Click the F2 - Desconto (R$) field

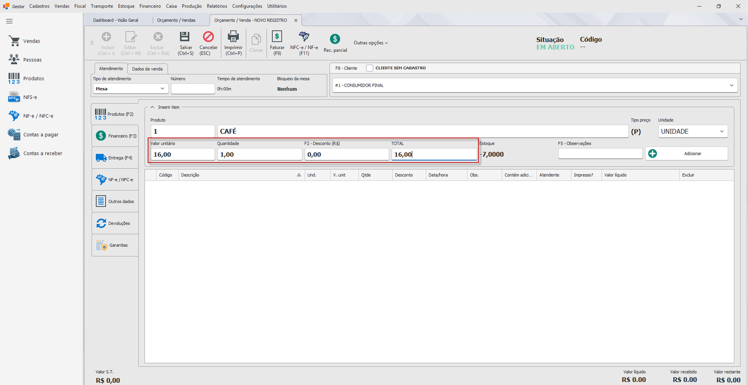click(x=346, y=154)
